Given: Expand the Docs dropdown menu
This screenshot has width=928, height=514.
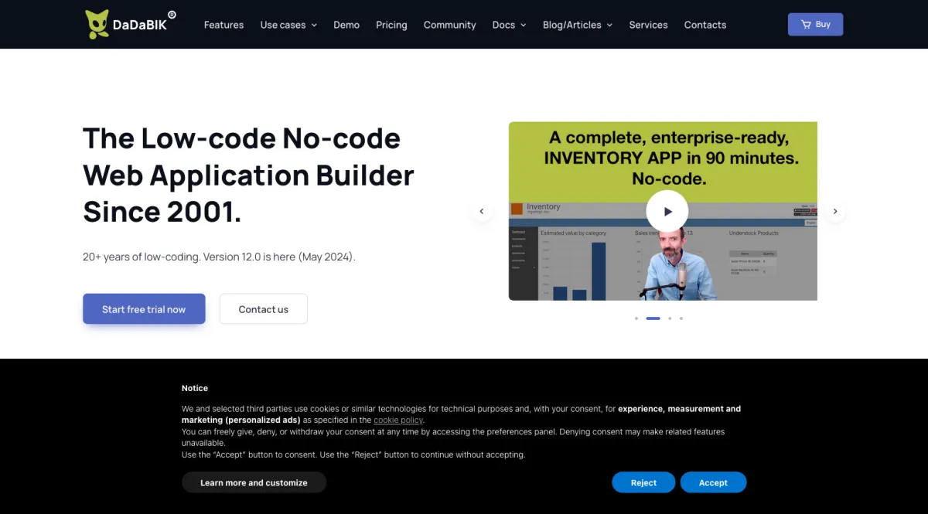Looking at the screenshot, I should pos(509,25).
